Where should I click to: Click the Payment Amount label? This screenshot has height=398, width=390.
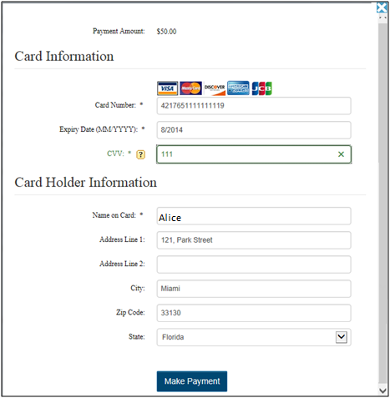[119, 31]
